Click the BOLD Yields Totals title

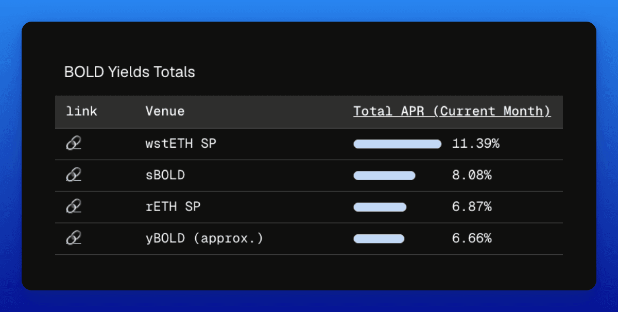click(130, 72)
